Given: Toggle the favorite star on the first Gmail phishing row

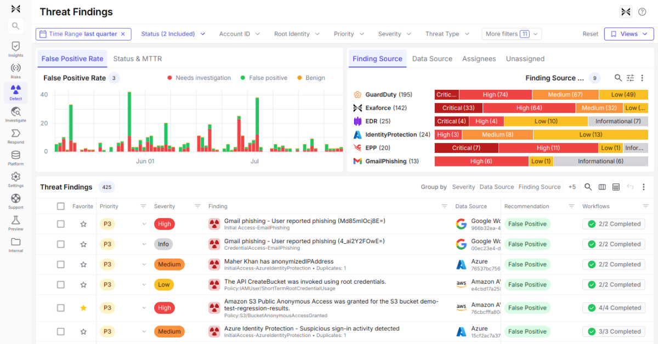Looking at the screenshot, I should [83, 223].
